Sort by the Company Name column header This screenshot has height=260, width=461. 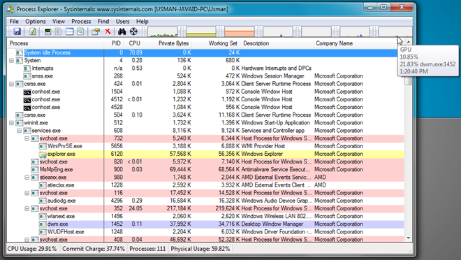coord(359,43)
